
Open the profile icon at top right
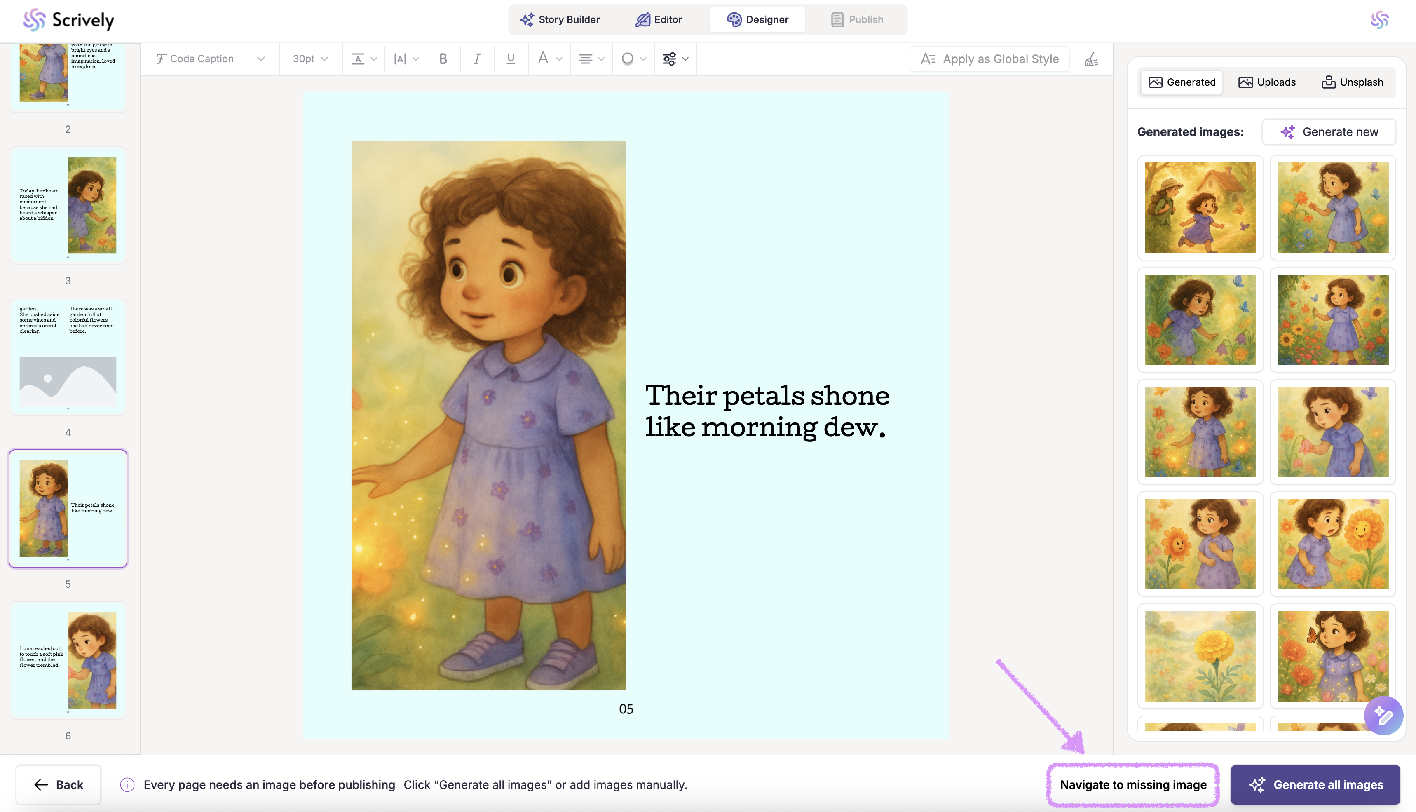[1379, 20]
